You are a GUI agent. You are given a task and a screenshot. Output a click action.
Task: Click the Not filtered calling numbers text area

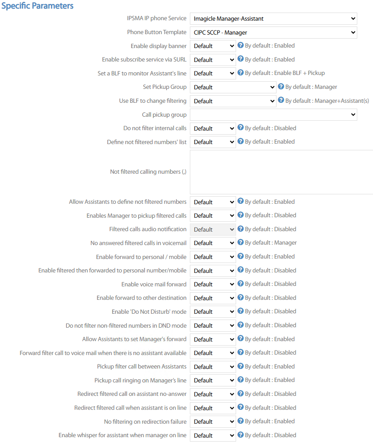pos(281,172)
